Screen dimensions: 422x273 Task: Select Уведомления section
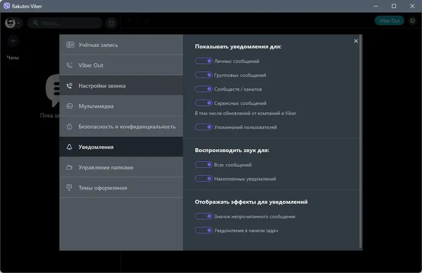point(121,147)
